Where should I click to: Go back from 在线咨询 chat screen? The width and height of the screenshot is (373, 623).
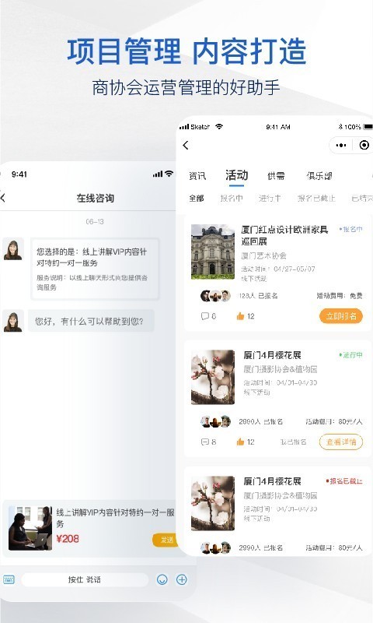point(3,198)
